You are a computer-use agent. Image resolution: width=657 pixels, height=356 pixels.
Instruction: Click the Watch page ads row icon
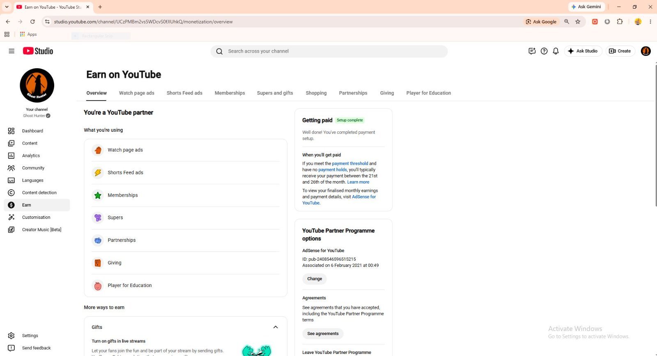pos(98,150)
